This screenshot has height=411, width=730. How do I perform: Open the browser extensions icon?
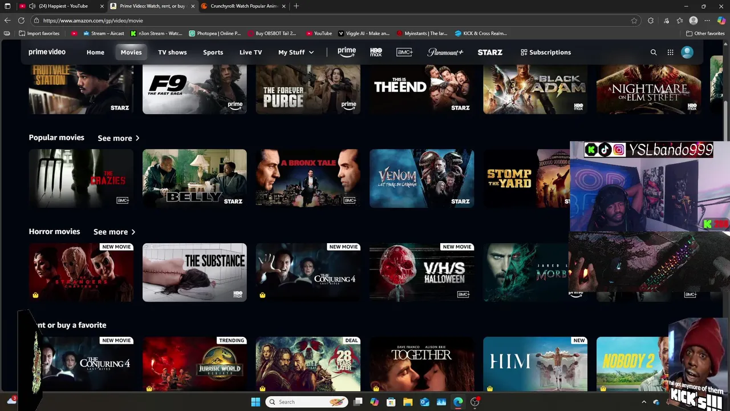tap(651, 21)
